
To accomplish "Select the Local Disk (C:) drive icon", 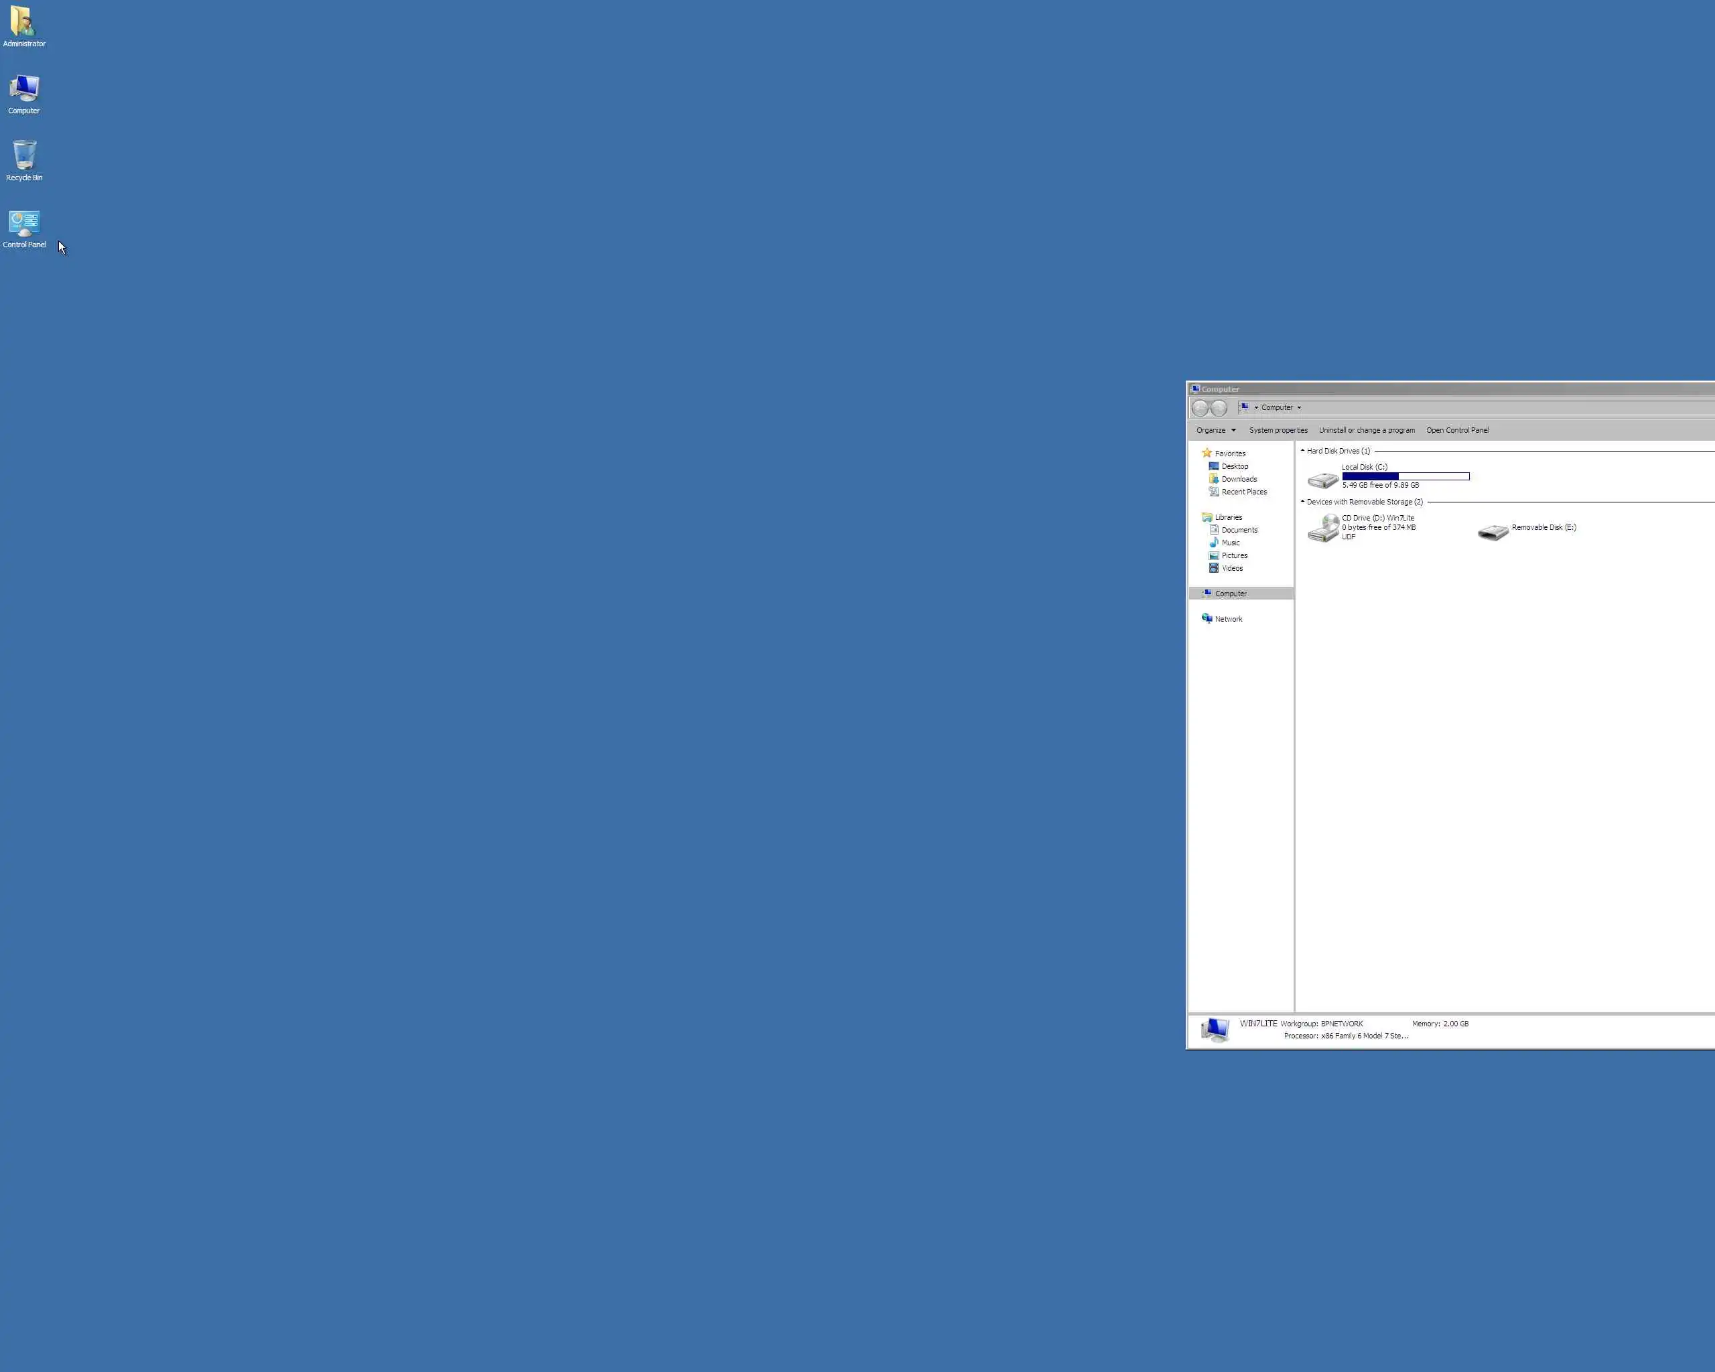I will coord(1322,480).
